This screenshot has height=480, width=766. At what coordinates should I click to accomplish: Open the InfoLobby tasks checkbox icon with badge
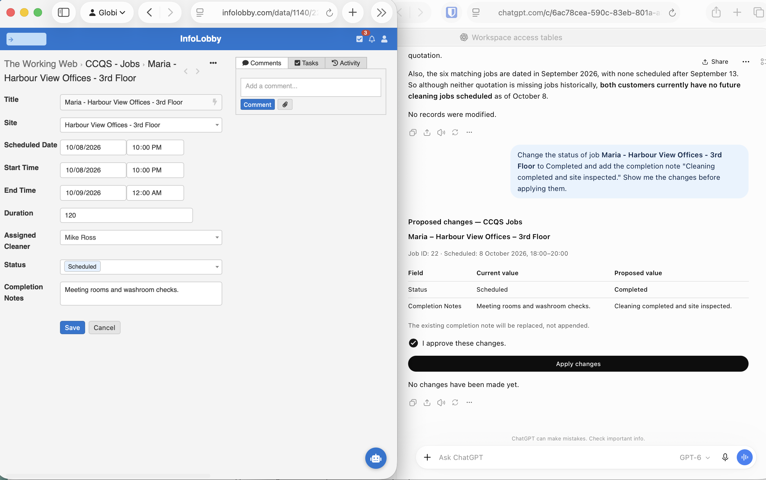click(360, 39)
